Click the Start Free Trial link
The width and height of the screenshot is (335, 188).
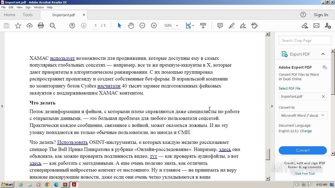[305, 174]
